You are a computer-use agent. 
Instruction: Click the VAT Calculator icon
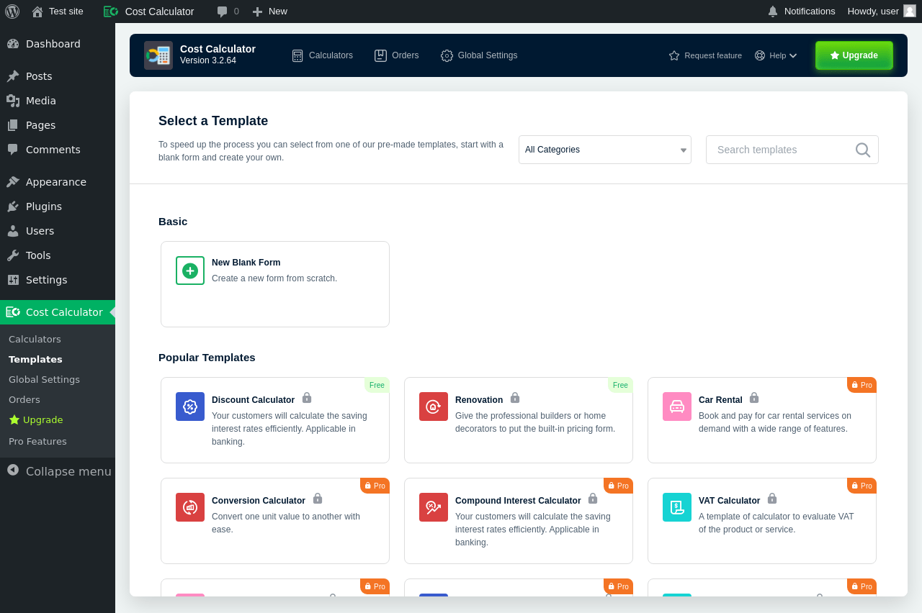pos(677,507)
